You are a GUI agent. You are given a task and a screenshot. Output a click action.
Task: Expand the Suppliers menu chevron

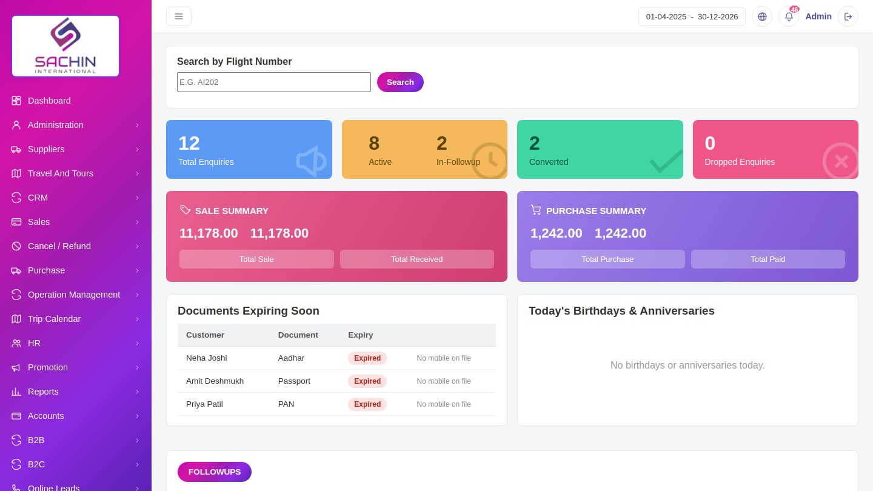pos(137,149)
